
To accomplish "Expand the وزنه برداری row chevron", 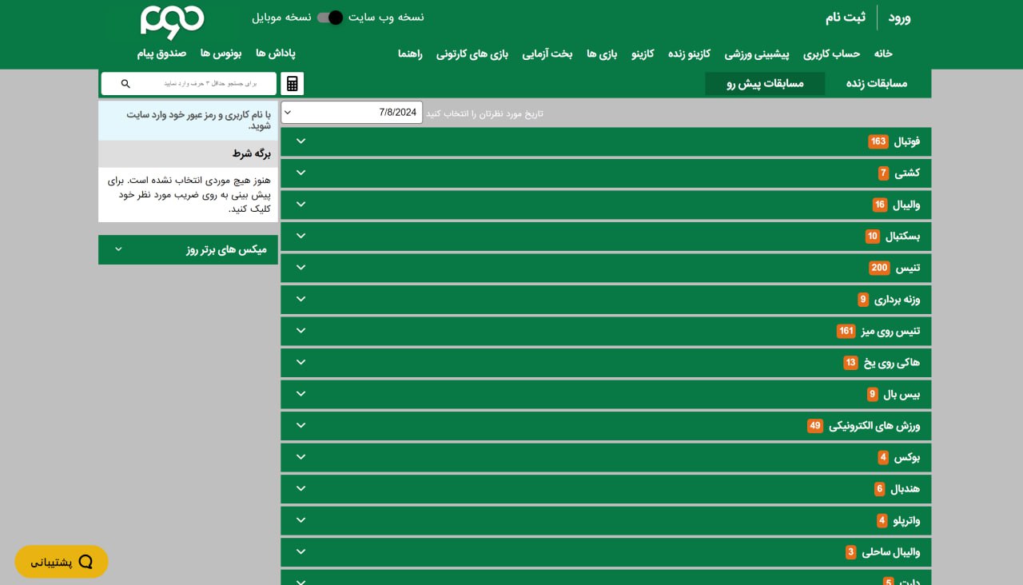I will [x=301, y=299].
